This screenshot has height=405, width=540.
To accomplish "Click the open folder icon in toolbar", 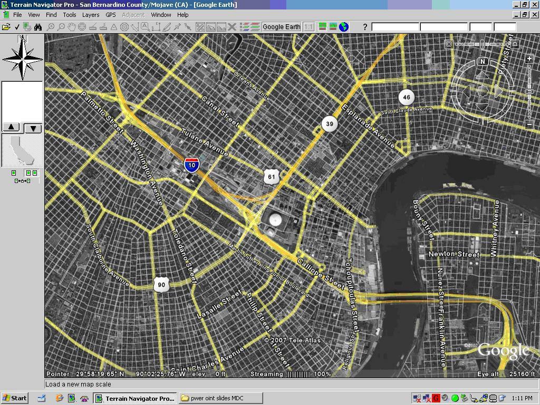I will click(x=6, y=27).
